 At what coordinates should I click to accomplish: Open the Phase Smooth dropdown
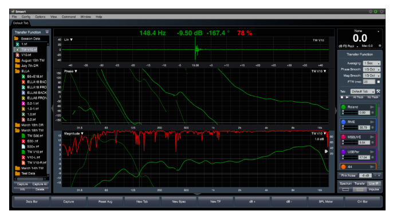click(372, 69)
